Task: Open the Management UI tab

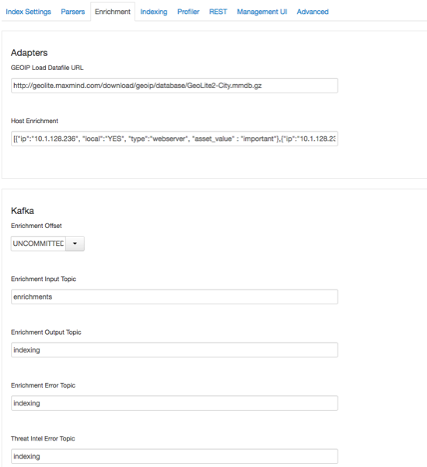Action: pos(262,12)
